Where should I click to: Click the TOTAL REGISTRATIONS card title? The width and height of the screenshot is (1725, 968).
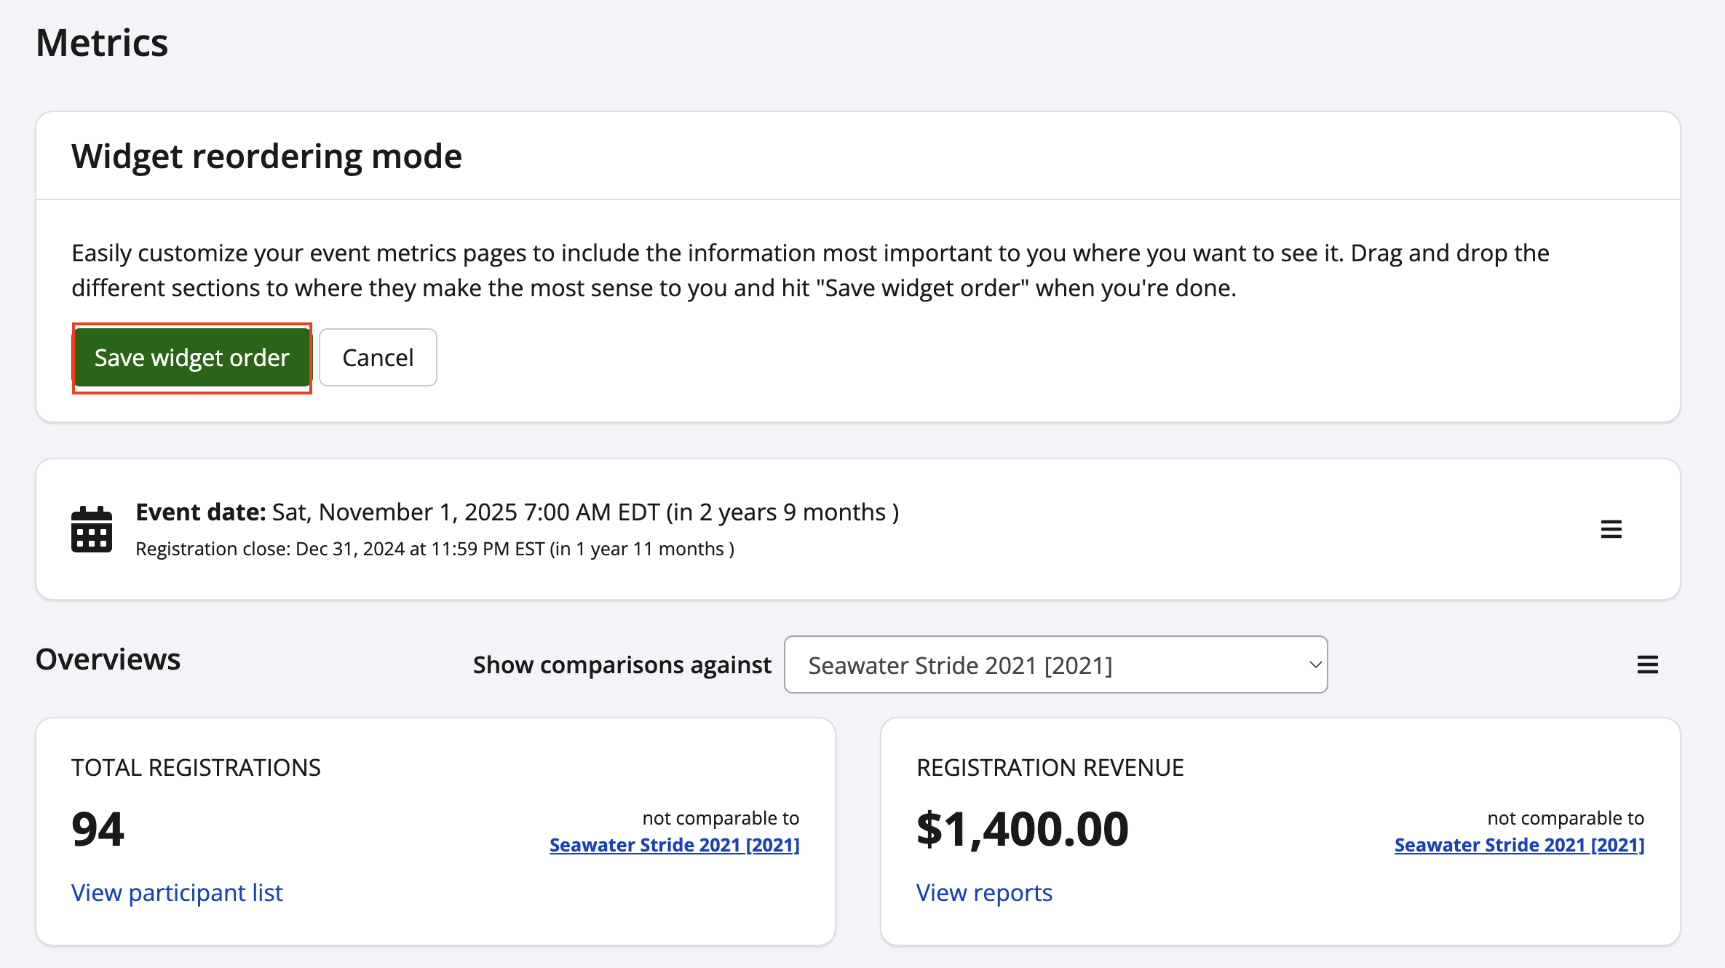tap(196, 767)
